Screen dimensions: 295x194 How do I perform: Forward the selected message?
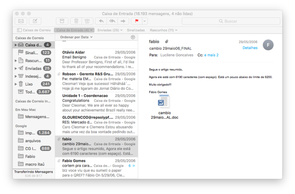(123, 21)
